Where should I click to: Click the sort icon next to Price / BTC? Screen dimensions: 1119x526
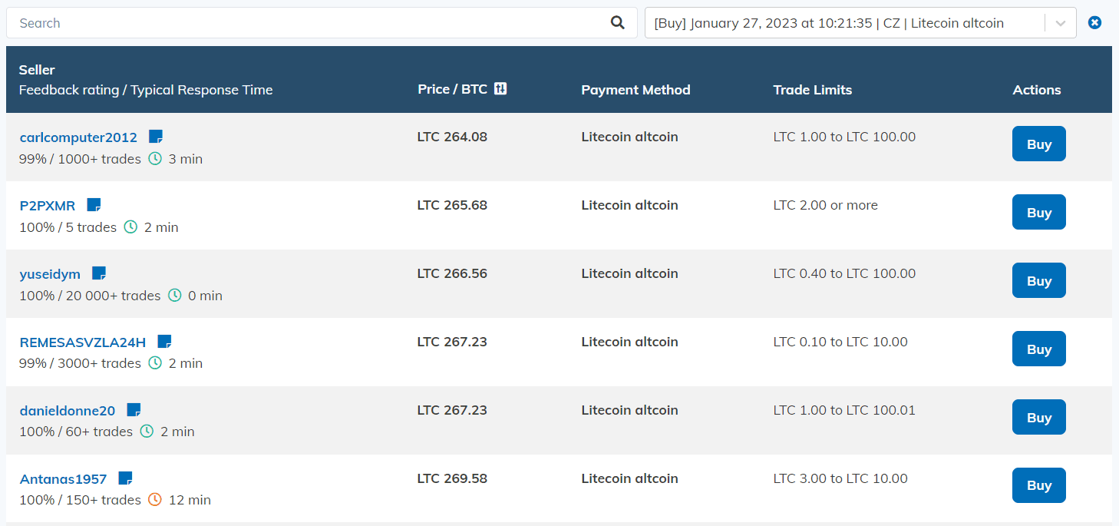(500, 89)
